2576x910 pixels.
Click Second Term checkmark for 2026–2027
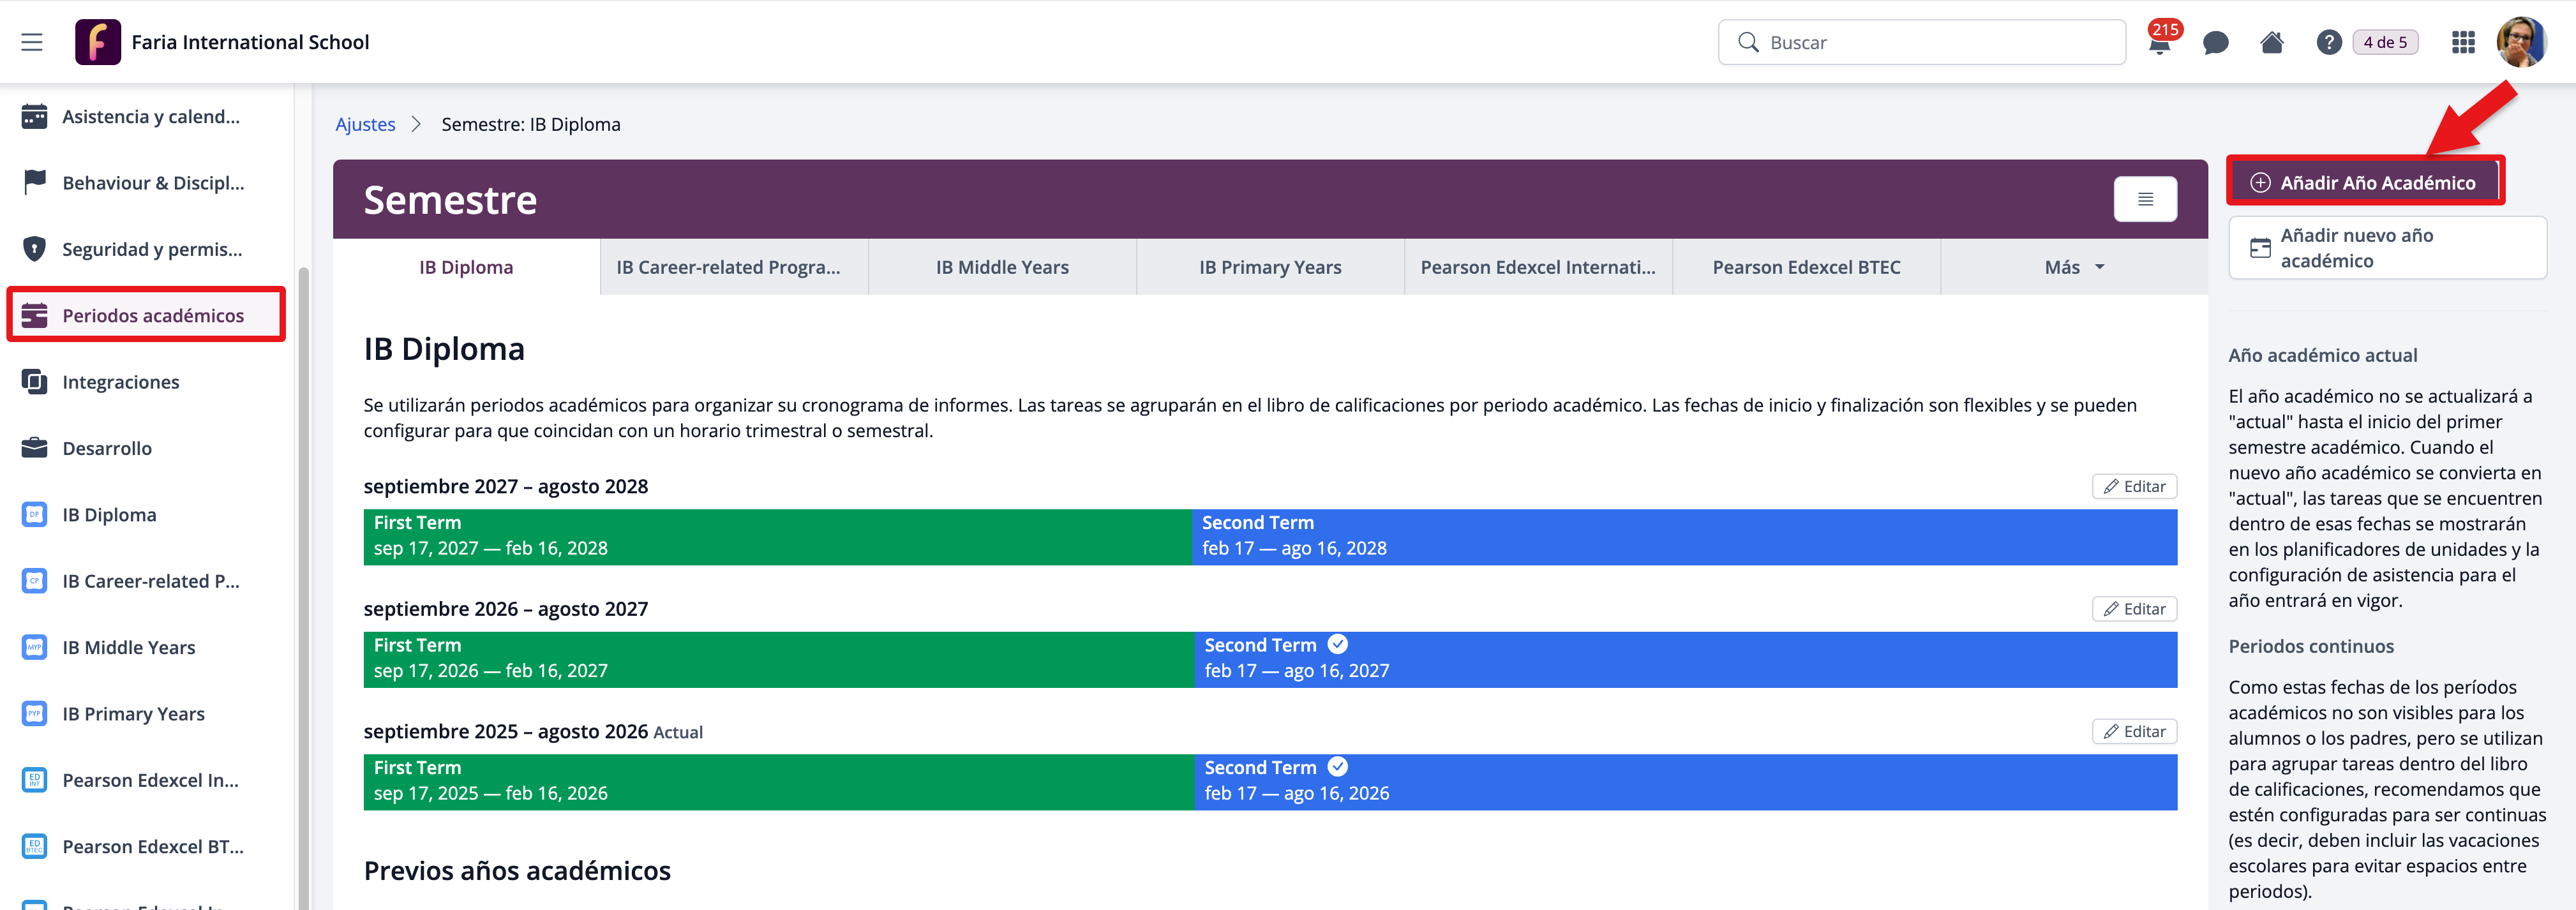[1337, 645]
